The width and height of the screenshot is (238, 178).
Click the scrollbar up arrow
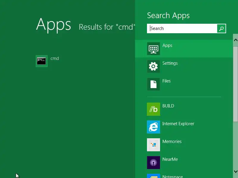(236, 40)
